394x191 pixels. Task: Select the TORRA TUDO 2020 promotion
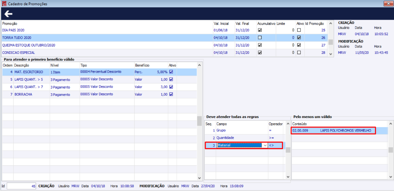[x=164, y=38]
